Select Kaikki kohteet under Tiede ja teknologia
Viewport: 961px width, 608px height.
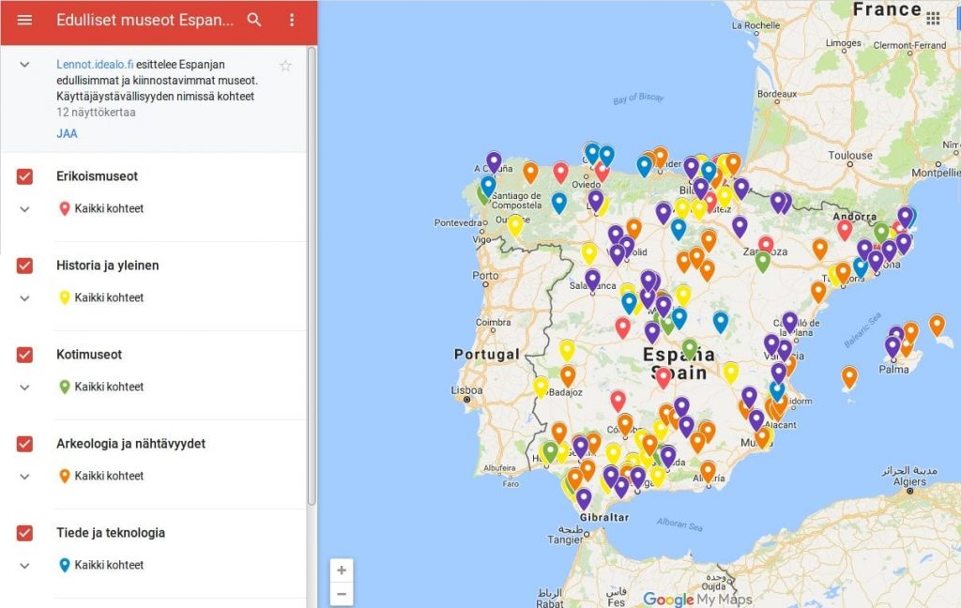tap(109, 565)
